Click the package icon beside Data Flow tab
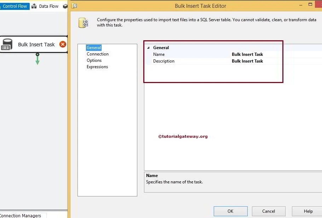This screenshot has height=218, width=322. coord(65,6)
